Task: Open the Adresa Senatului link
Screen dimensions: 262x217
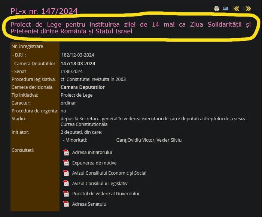Action: tap(90, 204)
